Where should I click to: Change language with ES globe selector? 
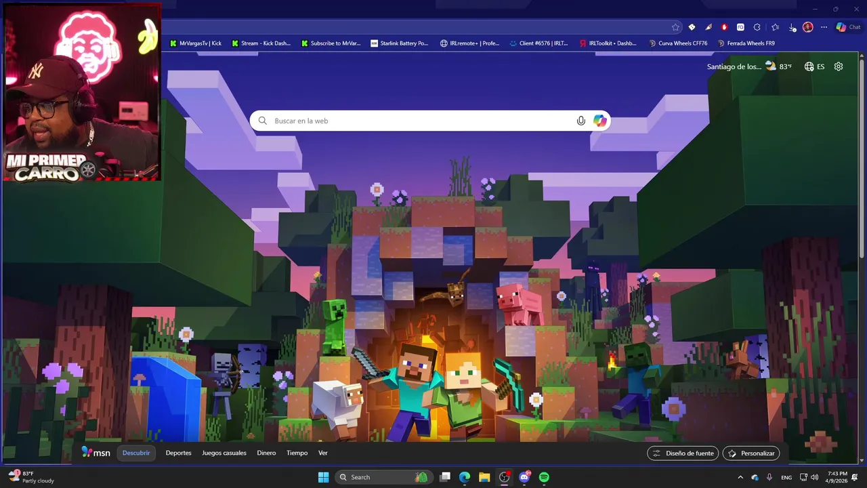point(814,66)
